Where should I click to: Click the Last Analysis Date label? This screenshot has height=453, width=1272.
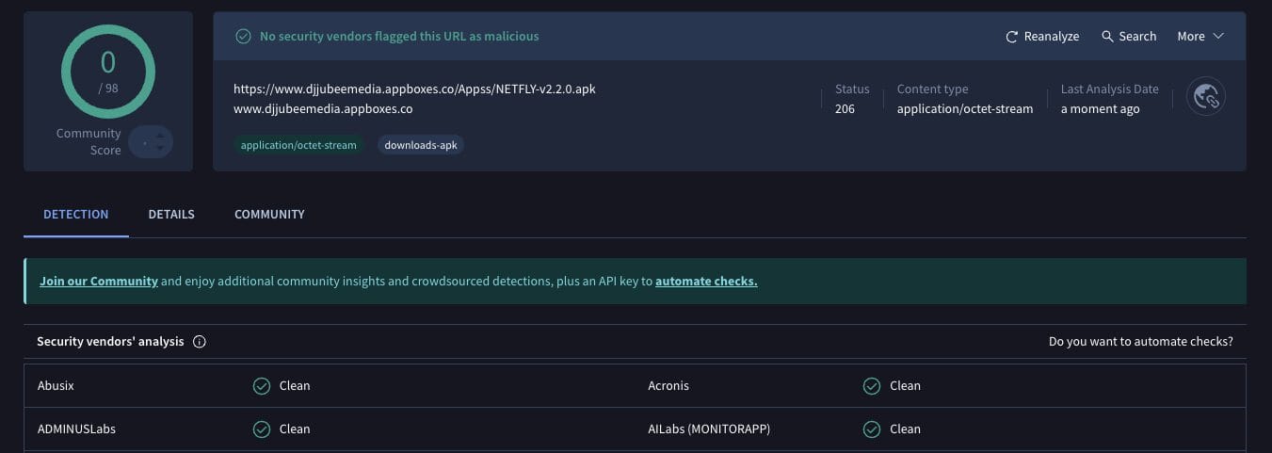[1109, 89]
